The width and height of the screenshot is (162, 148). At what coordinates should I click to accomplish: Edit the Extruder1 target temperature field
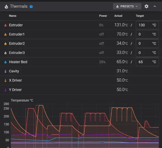coord(147,34)
